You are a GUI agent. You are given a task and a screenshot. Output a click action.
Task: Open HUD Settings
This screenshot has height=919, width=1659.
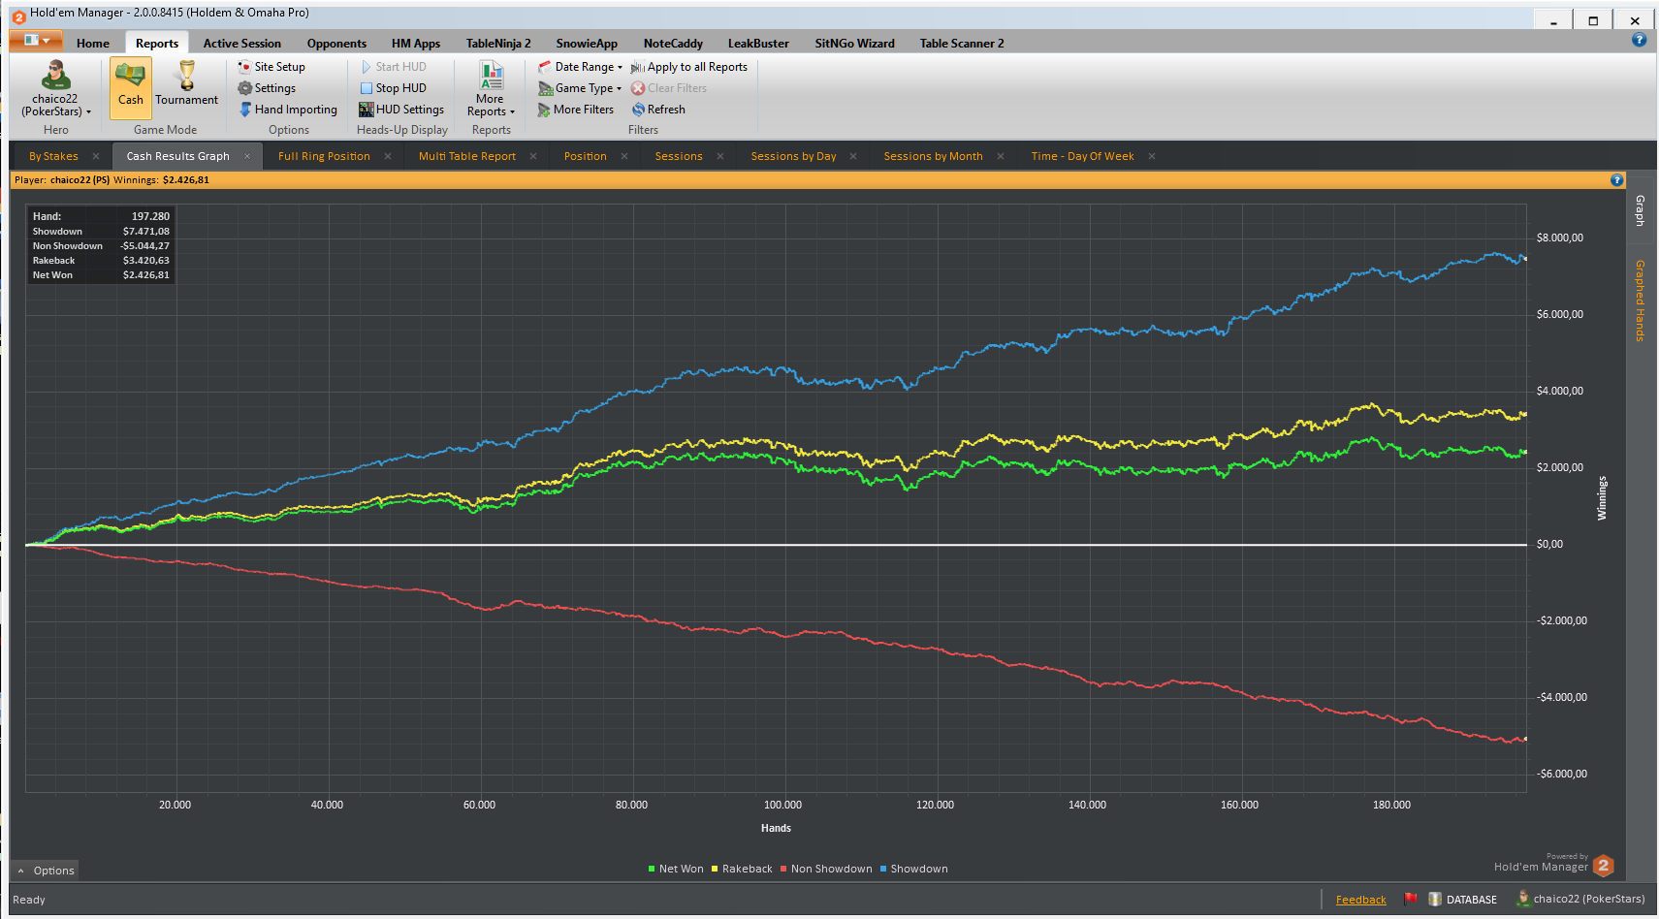tap(401, 110)
